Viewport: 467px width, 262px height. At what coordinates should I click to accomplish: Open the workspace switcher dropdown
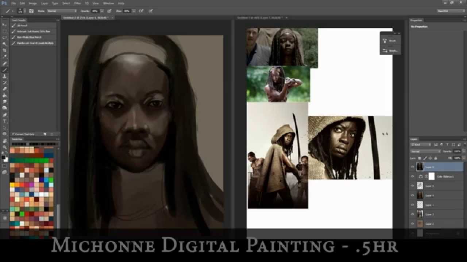tap(450, 11)
